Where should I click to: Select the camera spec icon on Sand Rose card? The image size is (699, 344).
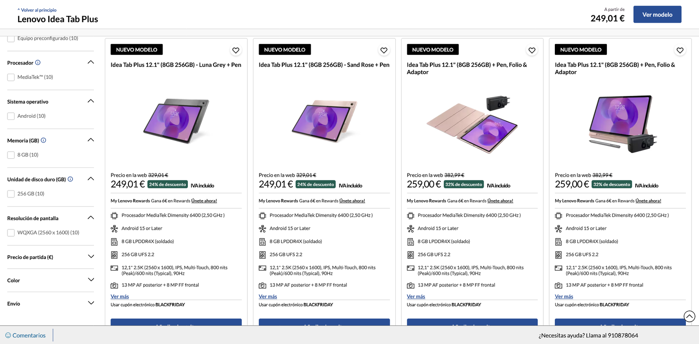[x=262, y=285]
